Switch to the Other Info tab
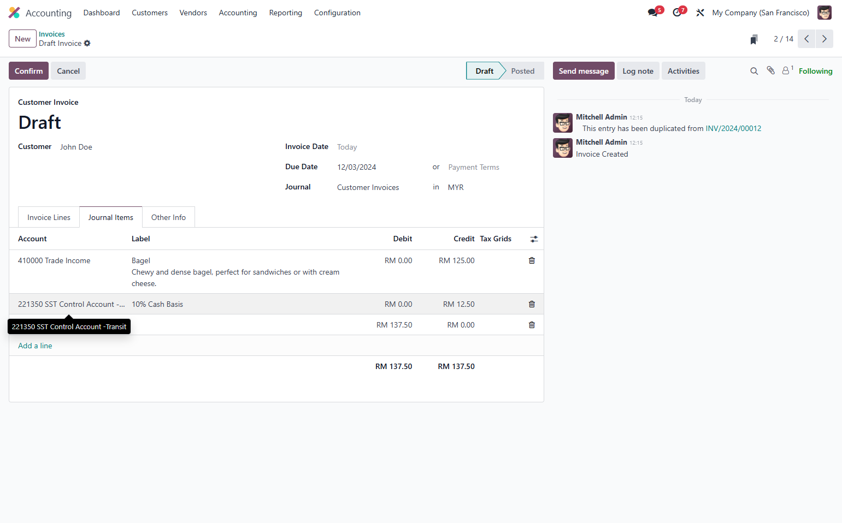This screenshot has width=842, height=523. [x=168, y=217]
